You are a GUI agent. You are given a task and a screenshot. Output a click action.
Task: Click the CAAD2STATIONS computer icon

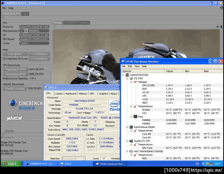point(127,75)
